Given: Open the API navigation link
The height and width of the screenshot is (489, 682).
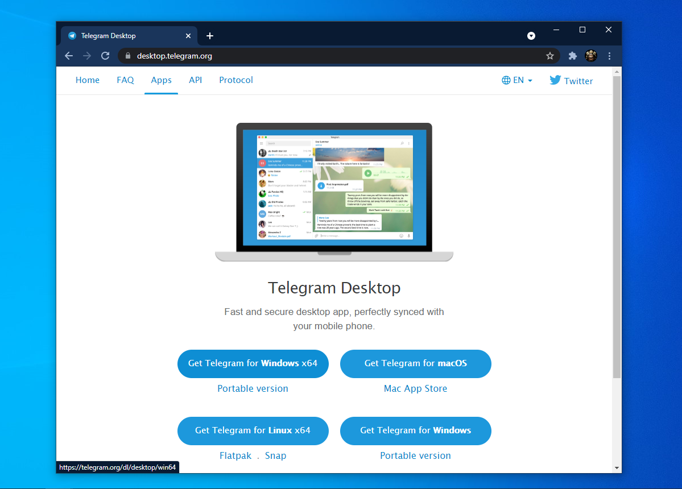Looking at the screenshot, I should [x=195, y=80].
